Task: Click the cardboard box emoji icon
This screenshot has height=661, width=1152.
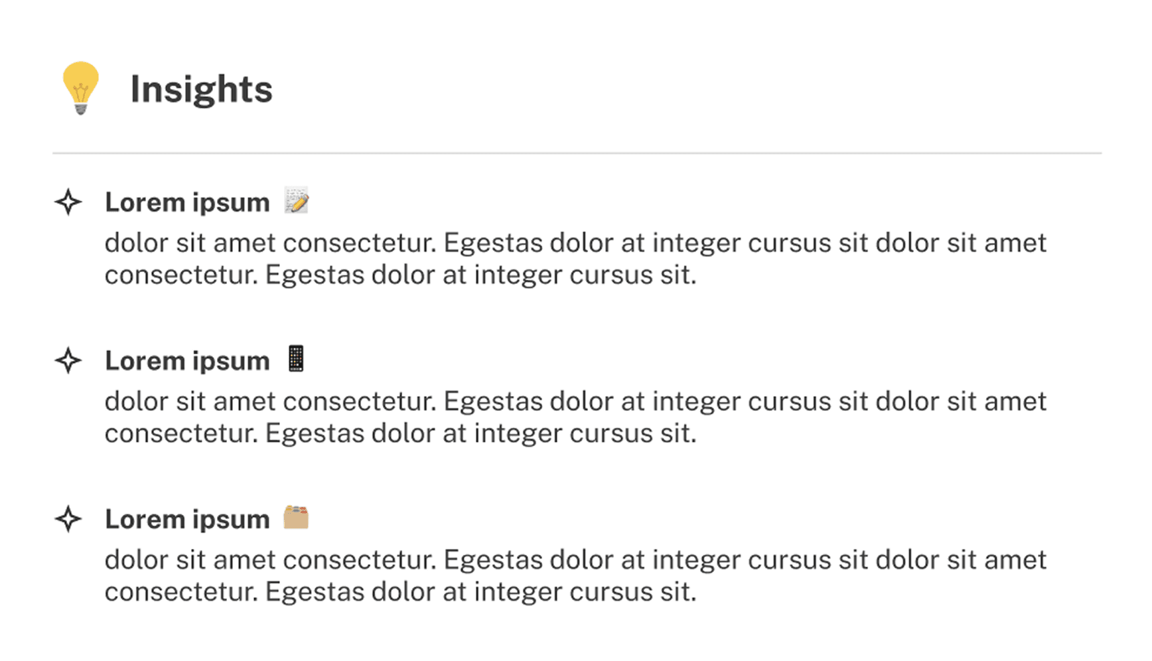Action: pyautogui.click(x=296, y=517)
